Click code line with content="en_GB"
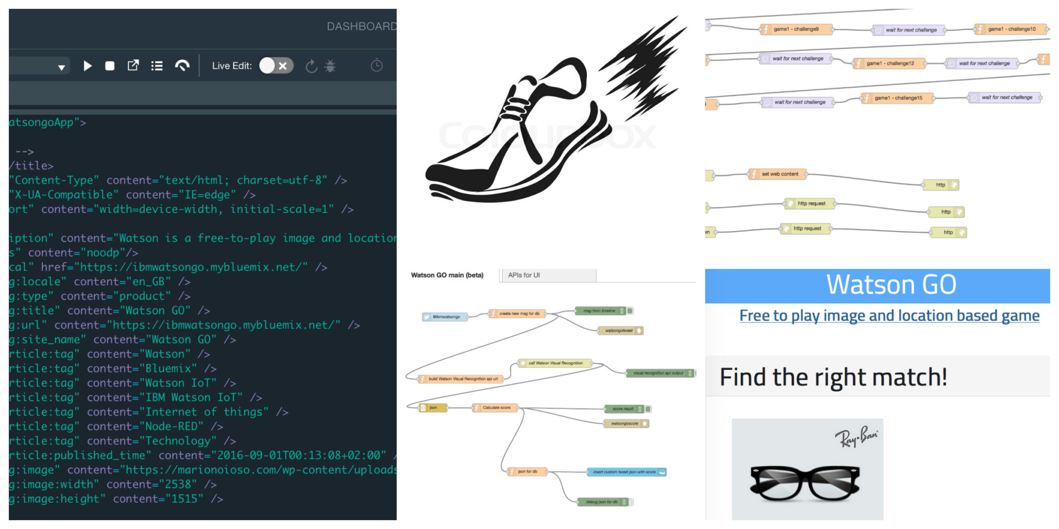 (99, 282)
